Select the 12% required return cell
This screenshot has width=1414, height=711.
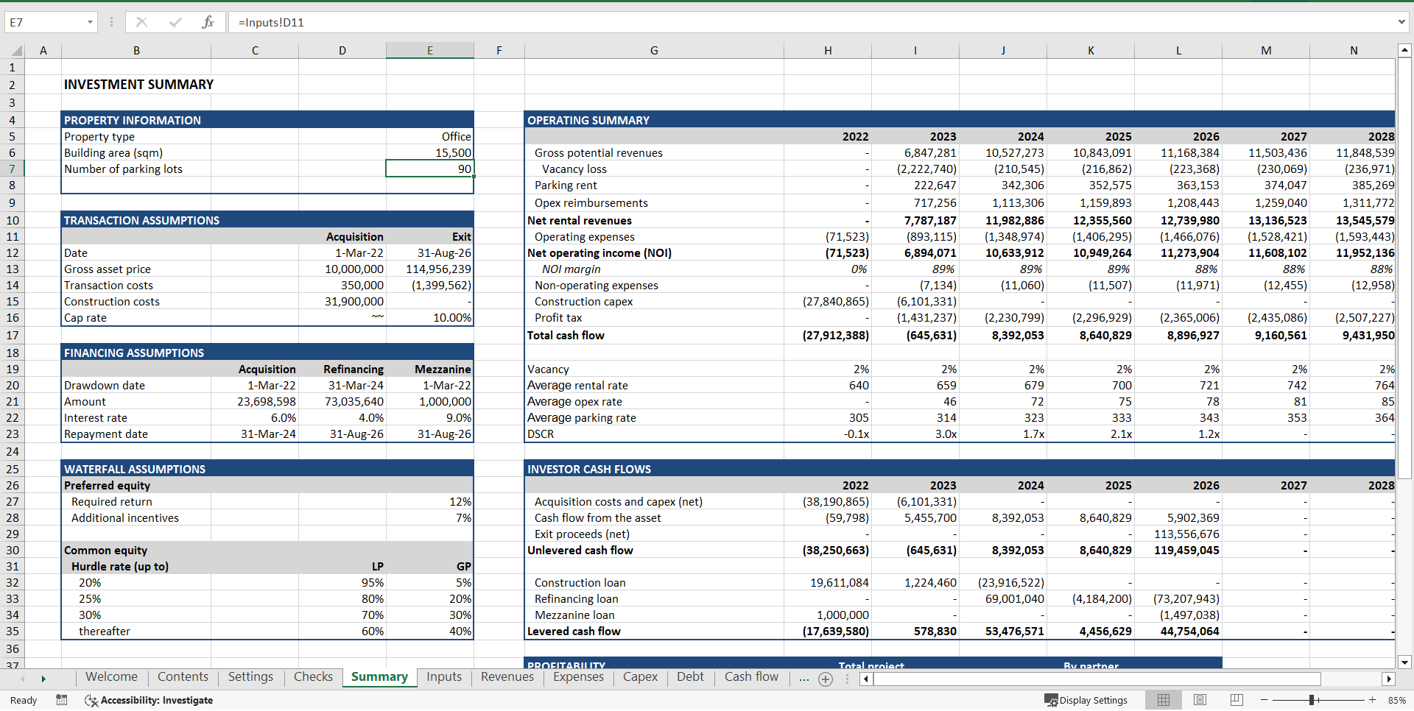tap(430, 502)
